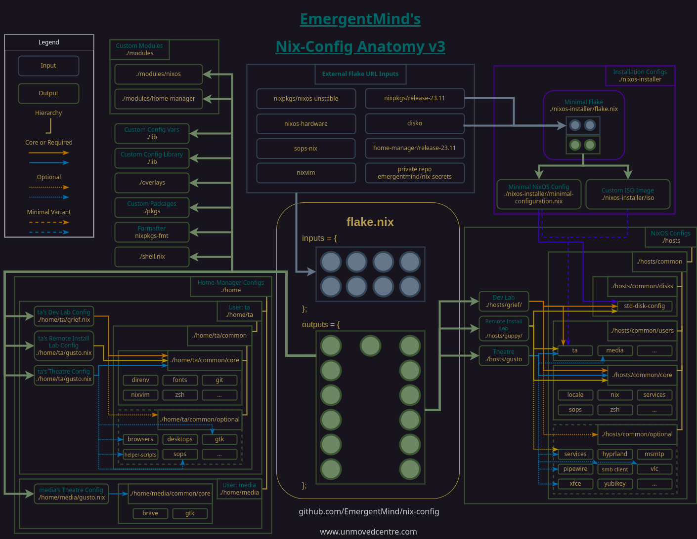This screenshot has width=697, height=539.
Task: Select the Custom Config Vars ./lib box
Action: 152,133
